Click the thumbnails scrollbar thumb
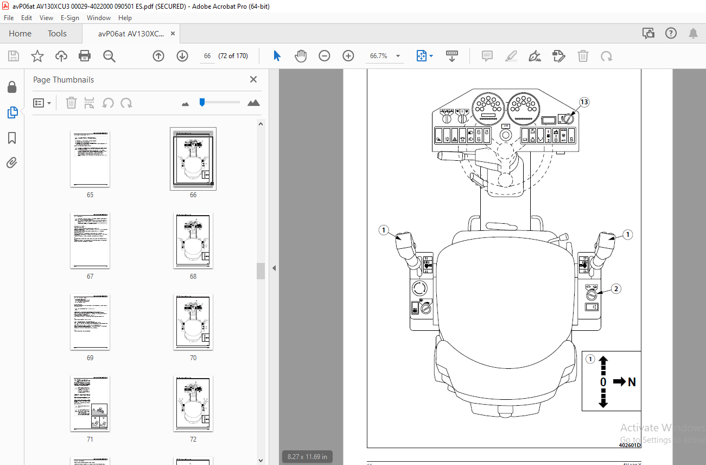This screenshot has width=706, height=465. [x=261, y=271]
